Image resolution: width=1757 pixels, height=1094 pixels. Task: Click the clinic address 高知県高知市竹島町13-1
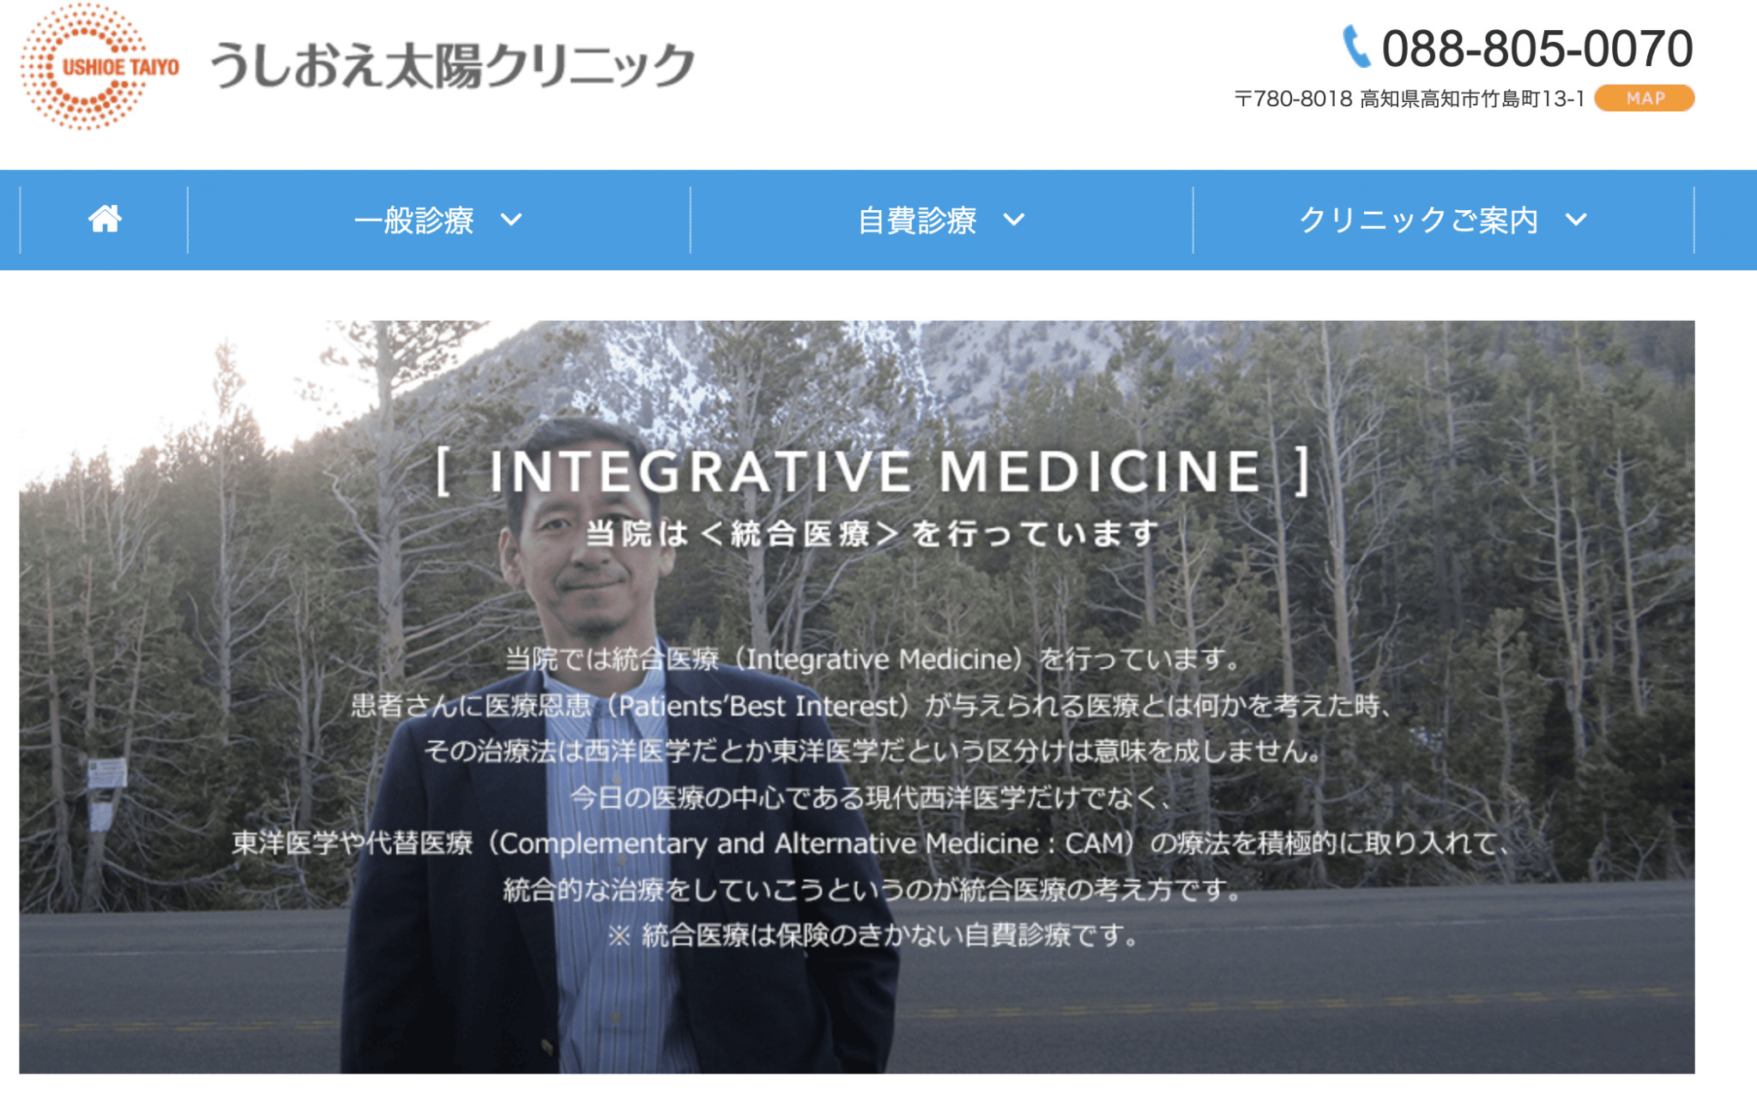[x=1472, y=99]
